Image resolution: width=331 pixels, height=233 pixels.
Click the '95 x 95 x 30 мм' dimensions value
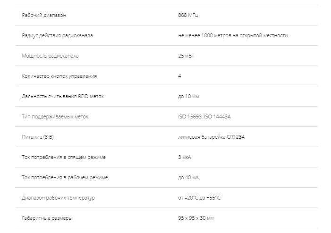pos(196,218)
